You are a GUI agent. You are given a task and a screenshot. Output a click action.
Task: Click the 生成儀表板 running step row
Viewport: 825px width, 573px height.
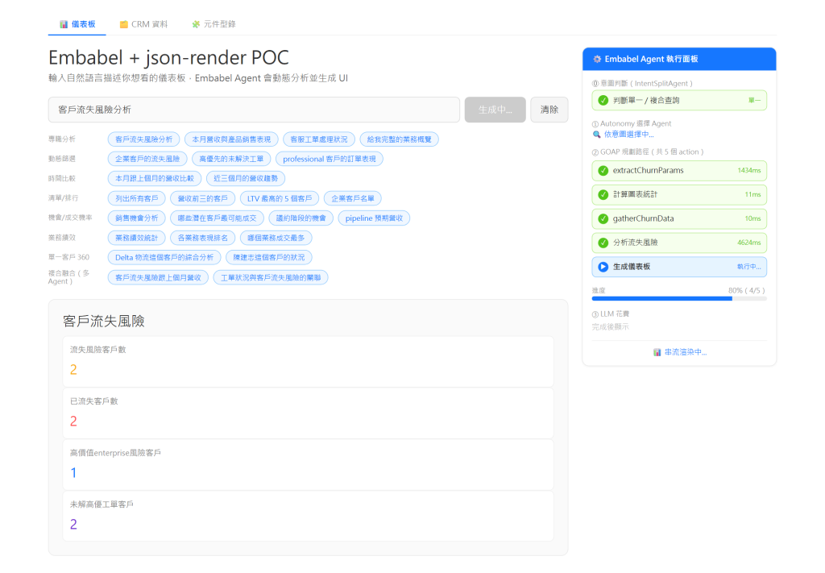point(679,267)
